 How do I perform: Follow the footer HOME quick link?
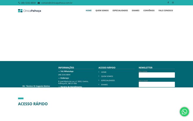(104, 72)
